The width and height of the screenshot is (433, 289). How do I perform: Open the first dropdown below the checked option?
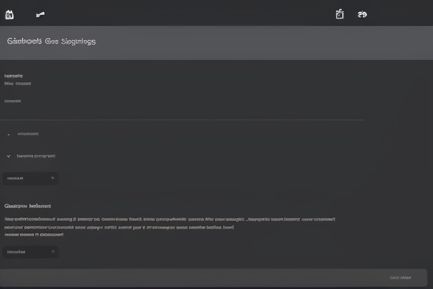click(30, 178)
